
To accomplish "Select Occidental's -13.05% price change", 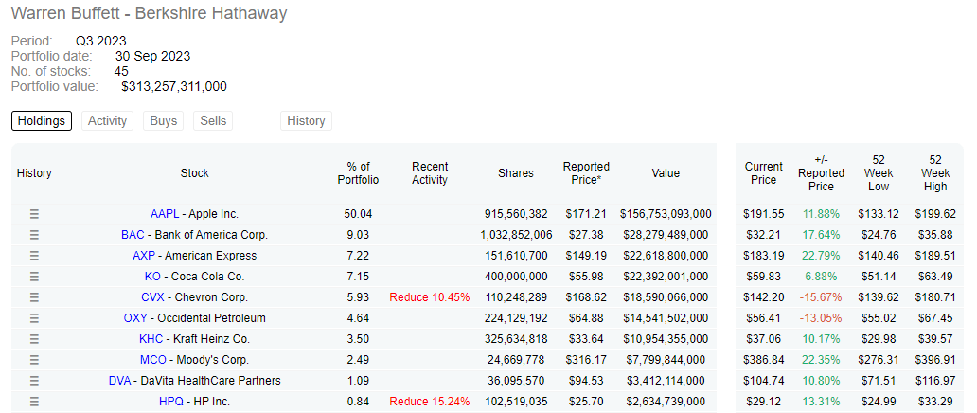I will point(821,318).
